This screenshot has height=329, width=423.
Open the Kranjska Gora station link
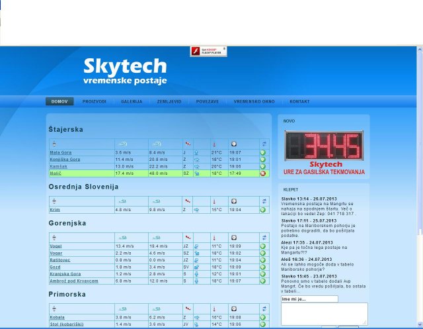pos(65,273)
